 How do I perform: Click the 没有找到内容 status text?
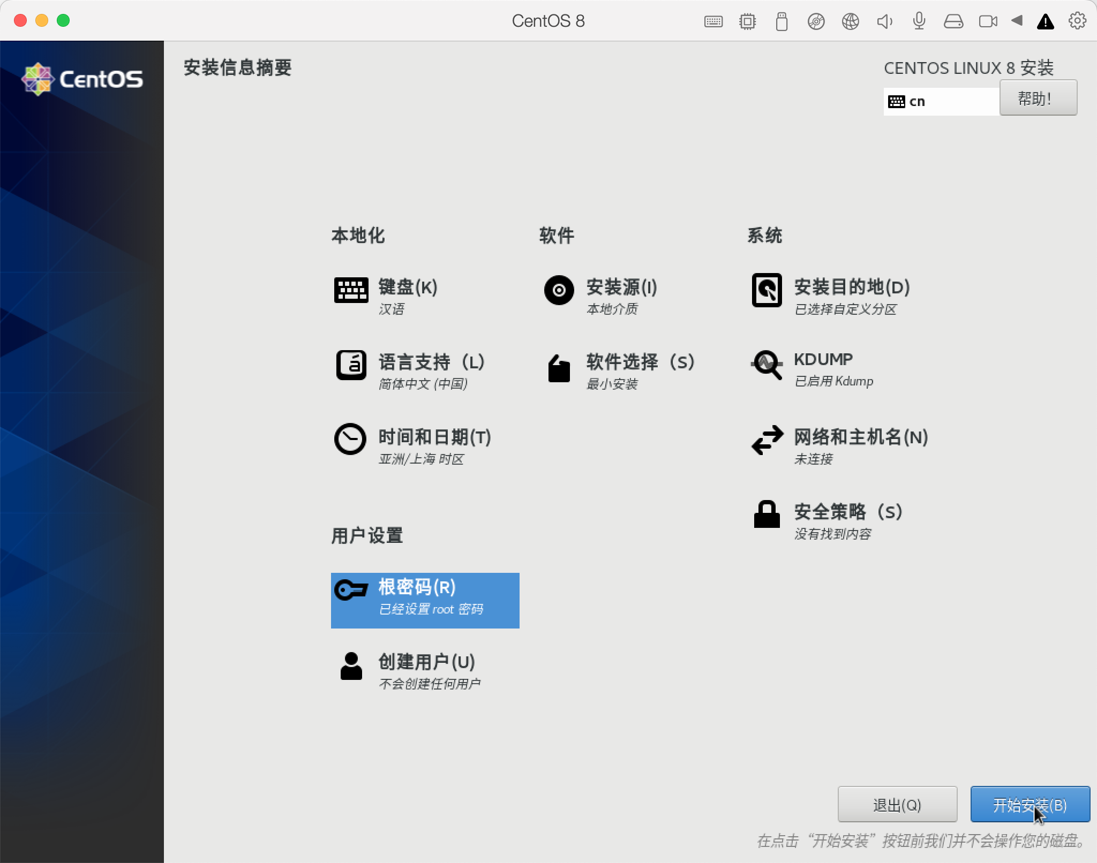pyautogui.click(x=832, y=534)
